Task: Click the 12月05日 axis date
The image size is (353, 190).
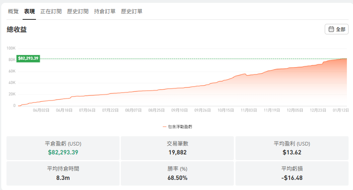Action: (295, 110)
